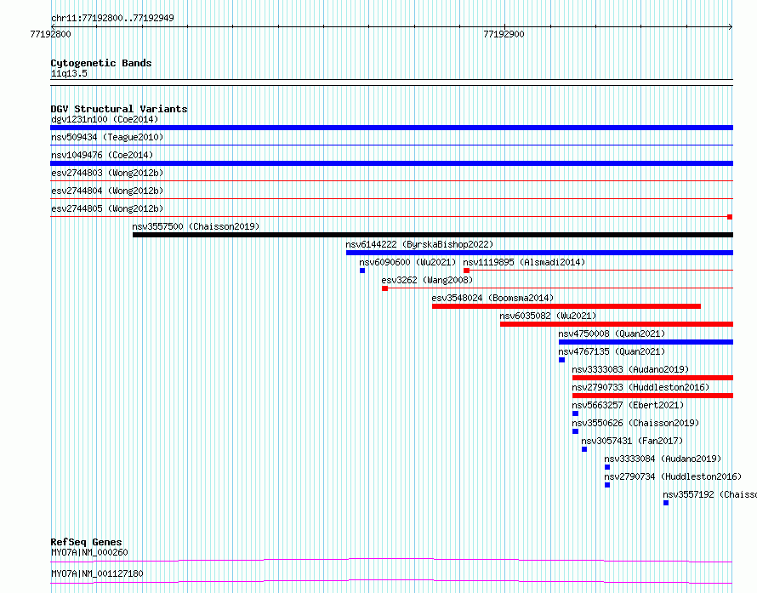Click the nsv2790734 (Huddleston2016) blue marker
Viewport: 757px width, 593px height.
607,485
